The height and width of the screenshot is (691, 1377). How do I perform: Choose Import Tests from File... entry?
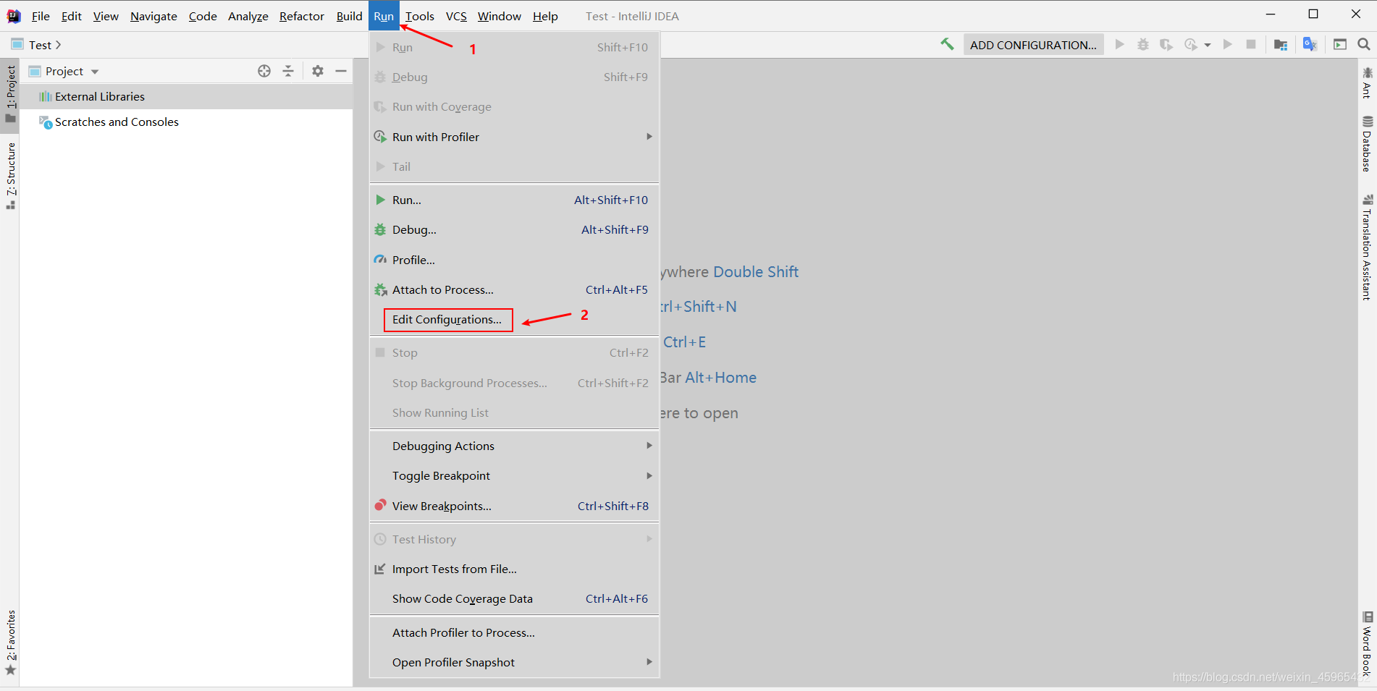pos(514,569)
